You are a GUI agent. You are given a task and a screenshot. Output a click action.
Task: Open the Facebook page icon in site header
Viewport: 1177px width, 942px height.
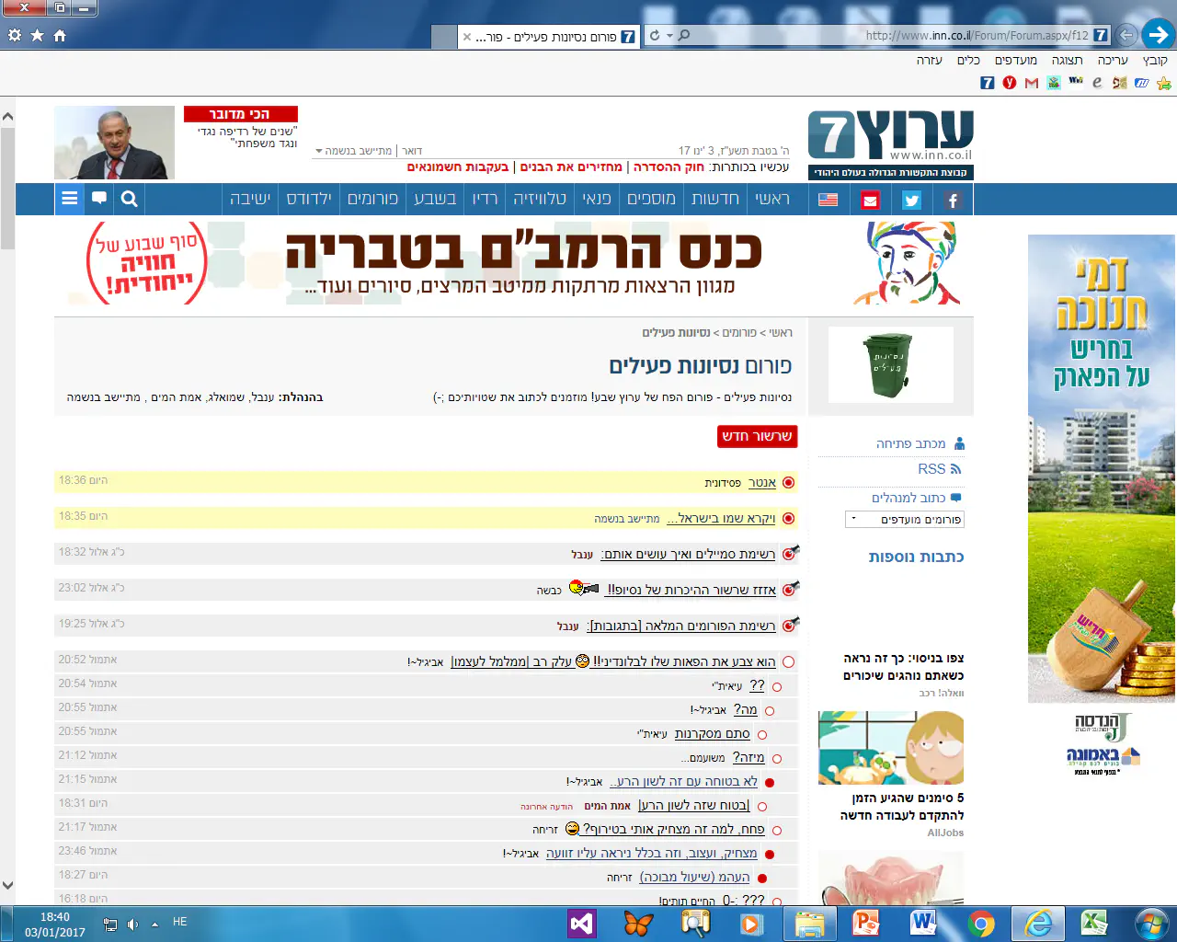click(x=953, y=200)
